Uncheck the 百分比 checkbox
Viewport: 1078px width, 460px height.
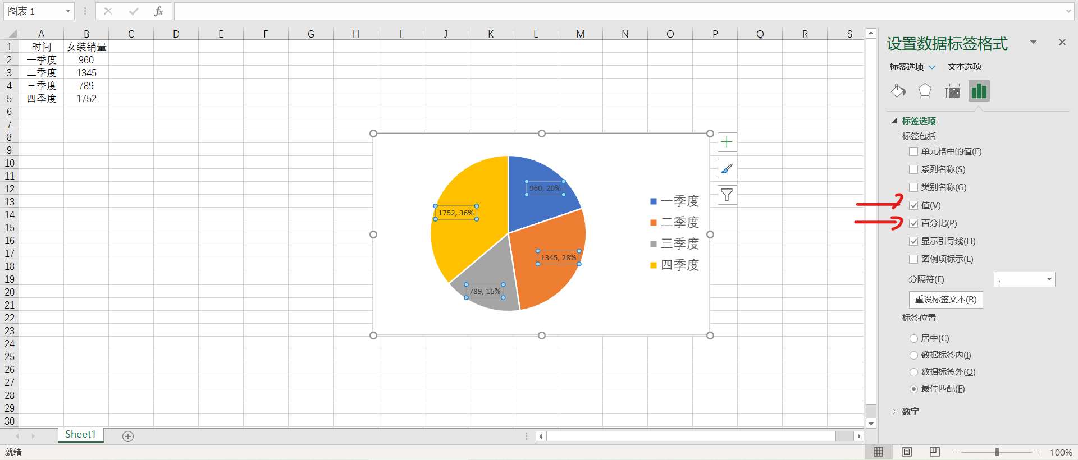[x=913, y=223]
